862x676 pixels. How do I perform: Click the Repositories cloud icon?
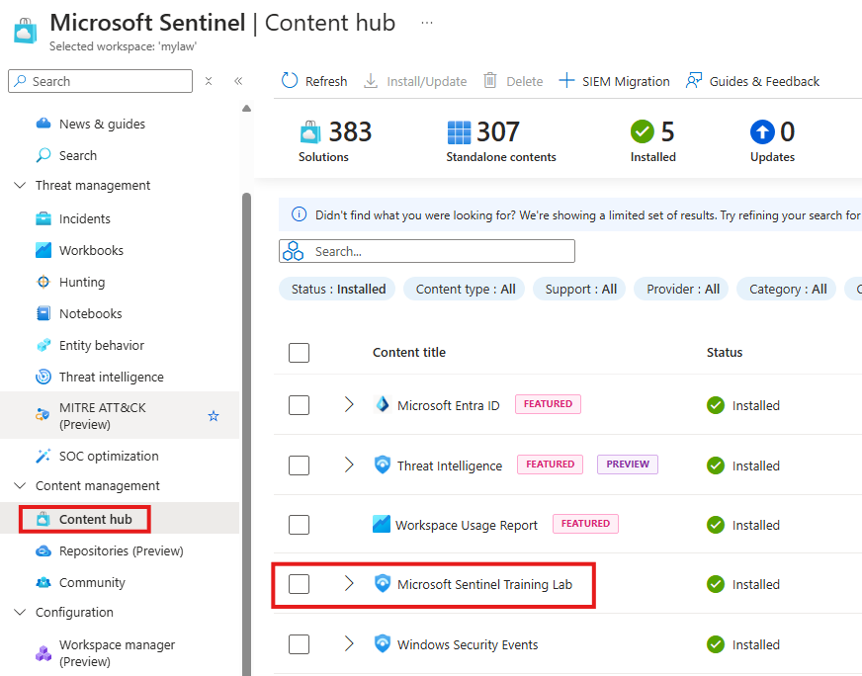click(43, 550)
